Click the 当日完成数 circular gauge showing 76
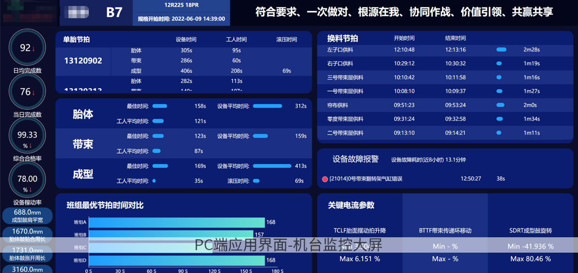Viewport: 578px width, 273px height. coord(27,92)
